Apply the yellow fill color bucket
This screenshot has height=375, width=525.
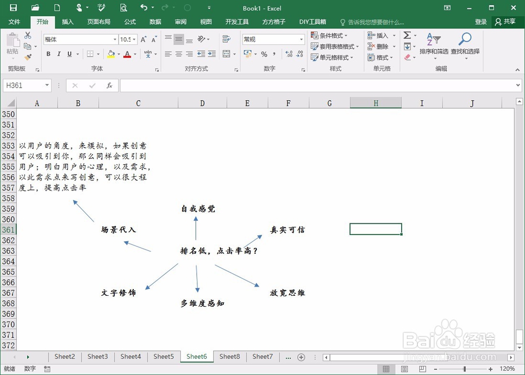tap(111, 54)
